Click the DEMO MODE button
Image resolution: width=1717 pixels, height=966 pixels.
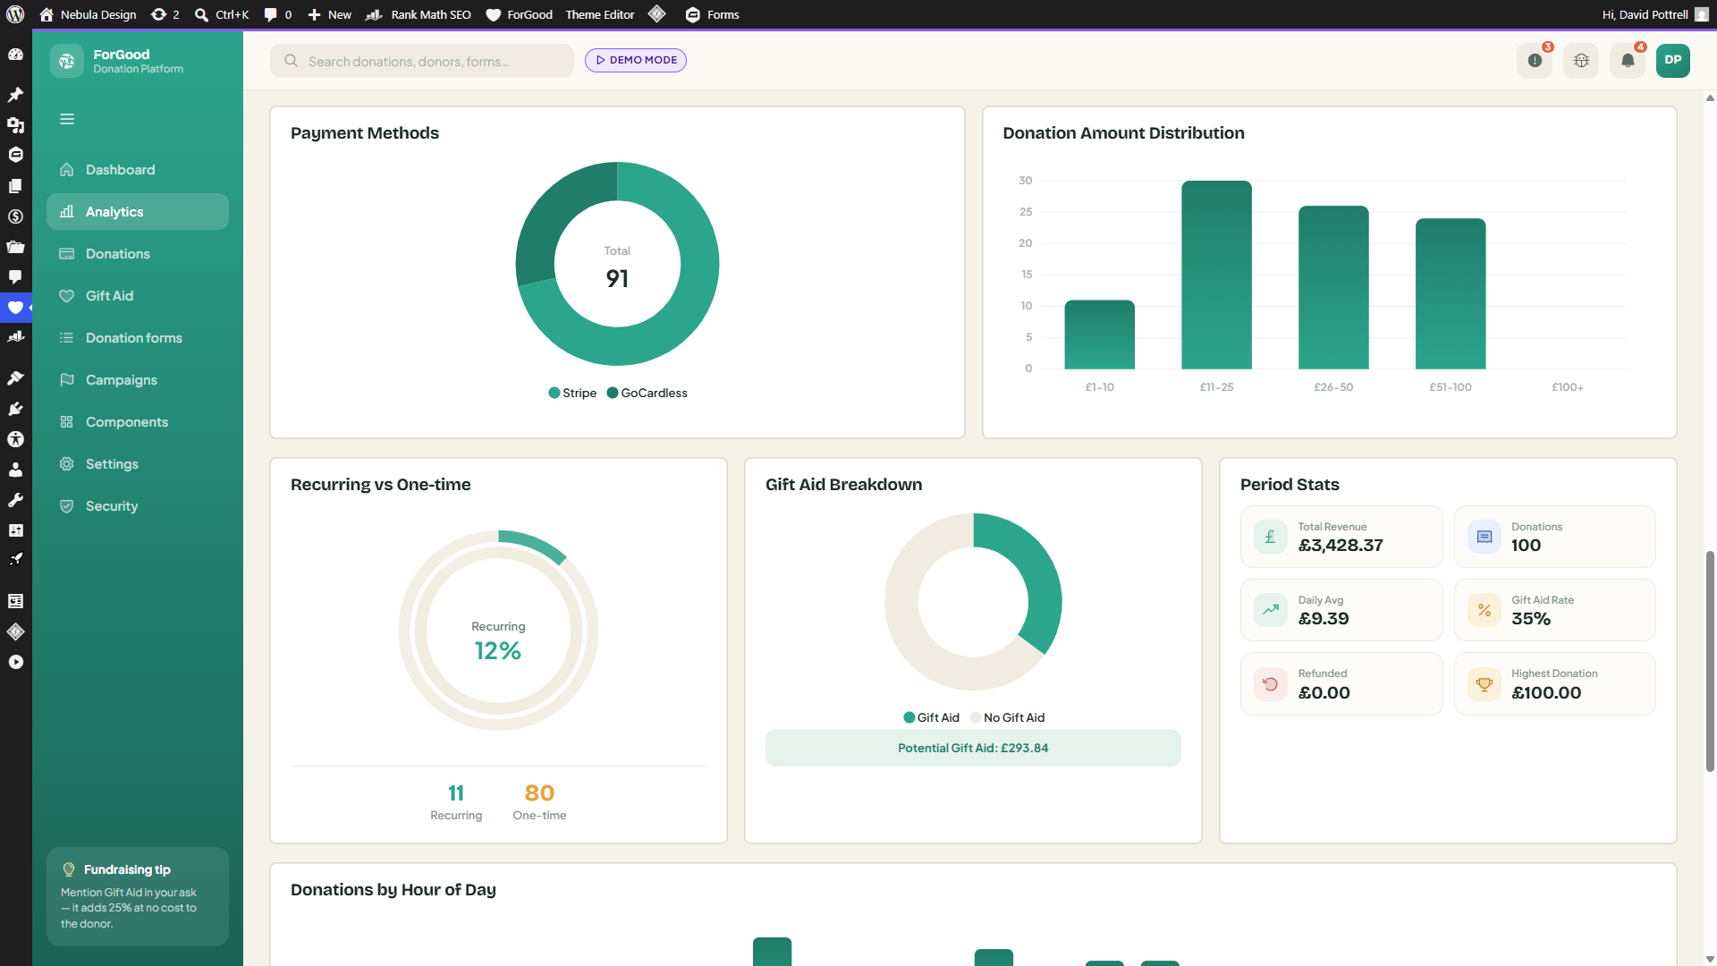[x=636, y=60]
